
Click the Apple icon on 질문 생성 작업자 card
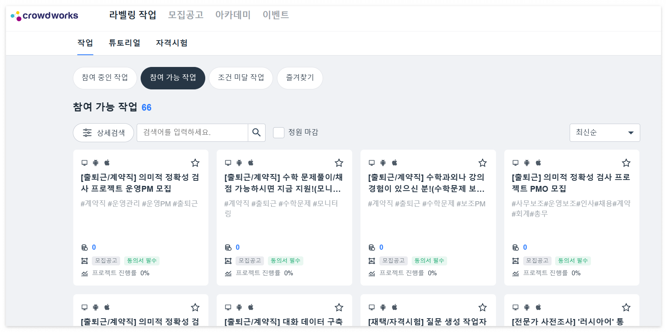(x=394, y=307)
